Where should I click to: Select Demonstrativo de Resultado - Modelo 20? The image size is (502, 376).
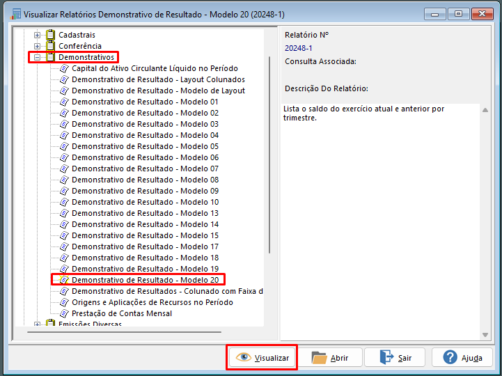pyautogui.click(x=145, y=280)
